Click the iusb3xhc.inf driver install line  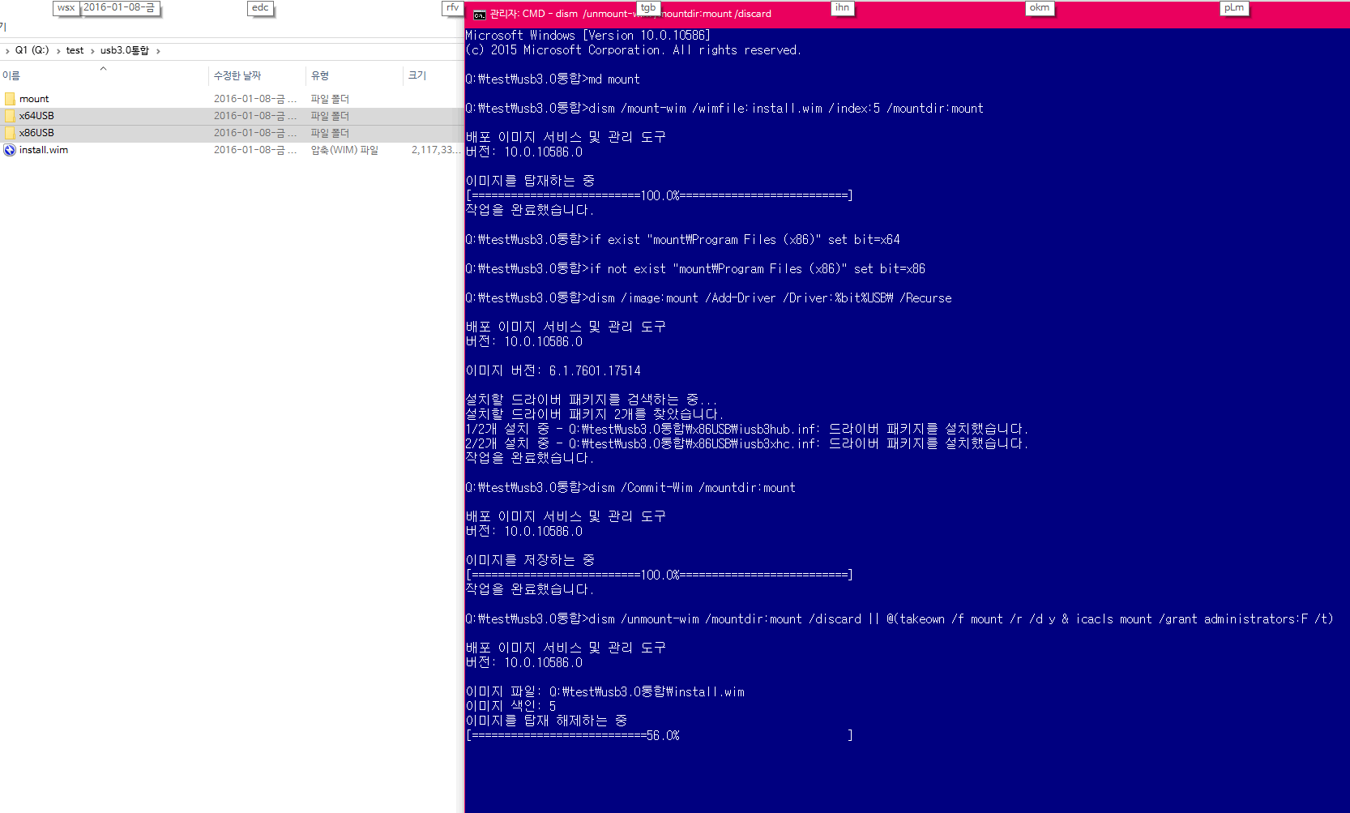pyautogui.click(x=746, y=444)
